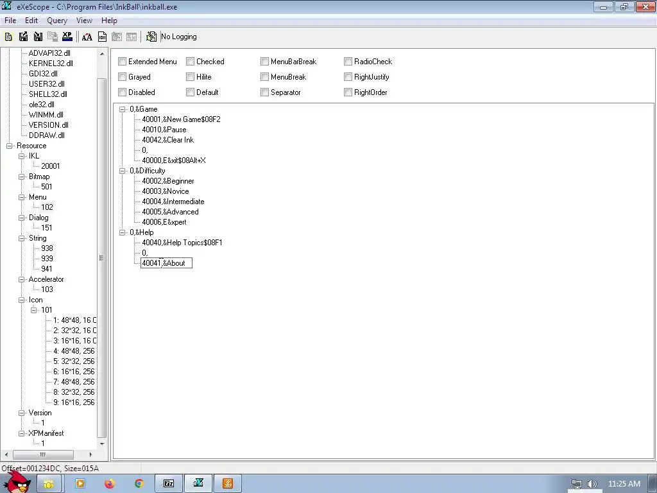Collapse the 0,&Game menu node

click(123, 109)
